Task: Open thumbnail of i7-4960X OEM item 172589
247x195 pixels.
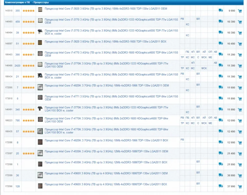Action: 40,175
